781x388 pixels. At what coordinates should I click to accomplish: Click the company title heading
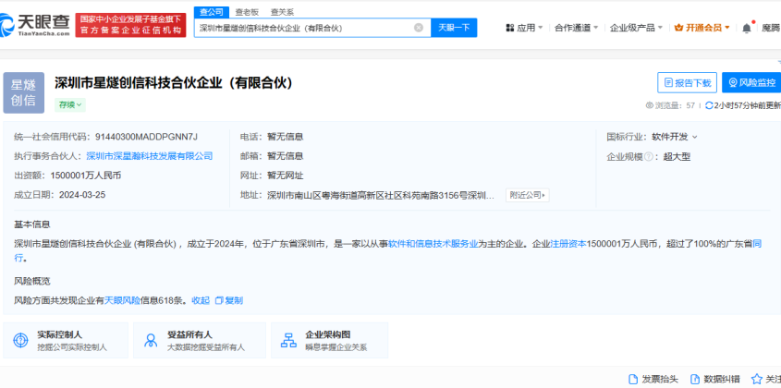(x=174, y=82)
